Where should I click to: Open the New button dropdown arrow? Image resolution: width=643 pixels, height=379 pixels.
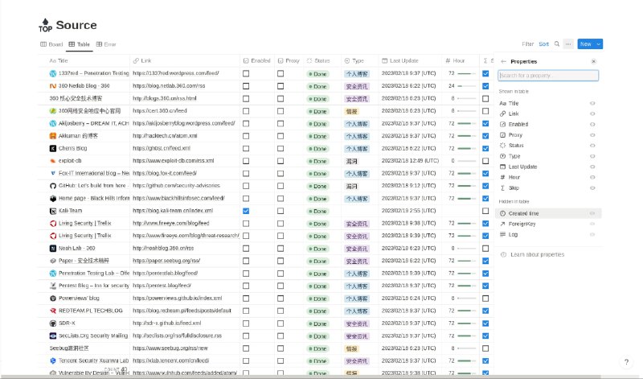[598, 44]
